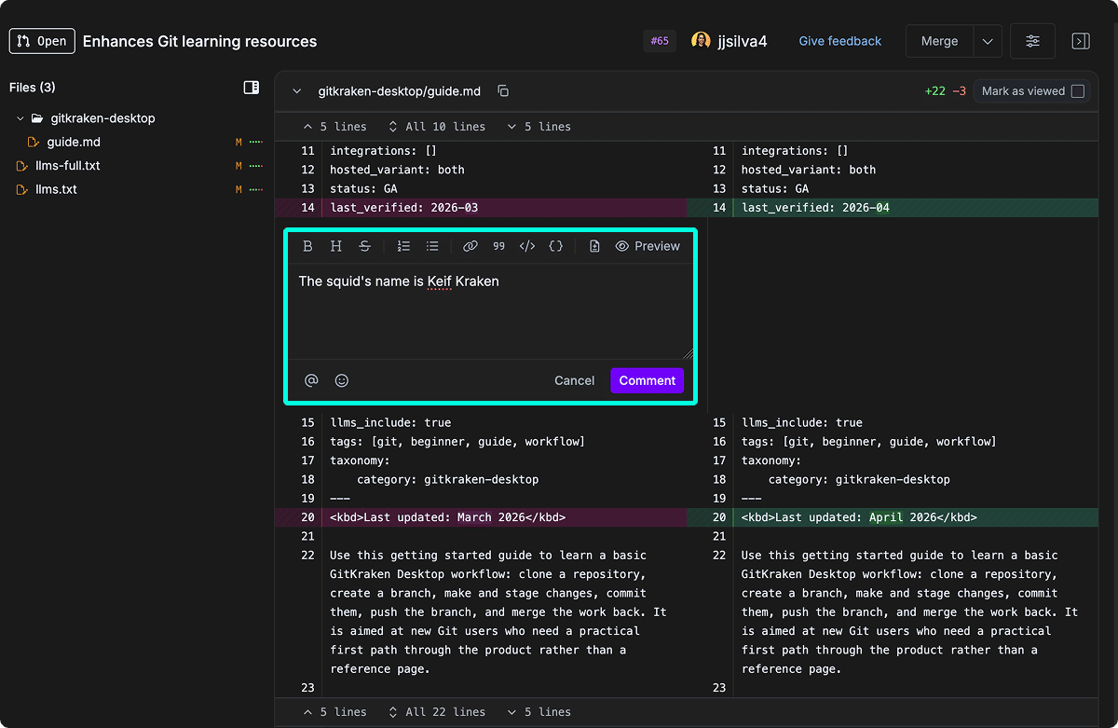Insert code block with curly braces icon
This screenshot has width=1118, height=728.
coord(556,246)
